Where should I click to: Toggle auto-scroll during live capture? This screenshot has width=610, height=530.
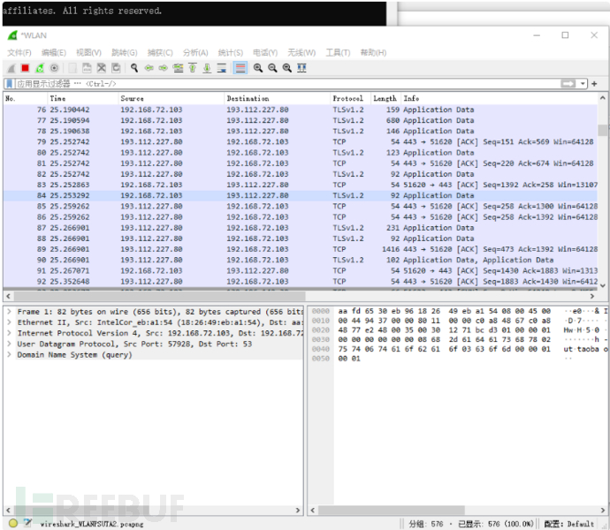(222, 68)
